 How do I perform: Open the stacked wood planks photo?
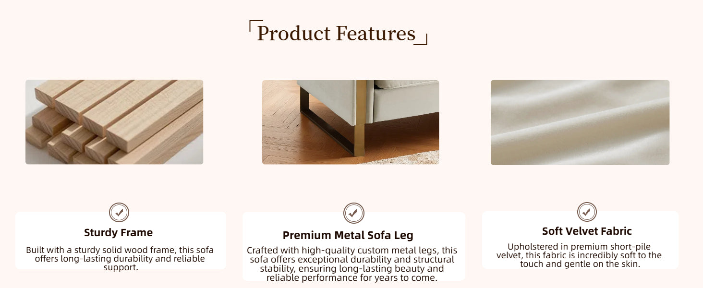tap(114, 122)
